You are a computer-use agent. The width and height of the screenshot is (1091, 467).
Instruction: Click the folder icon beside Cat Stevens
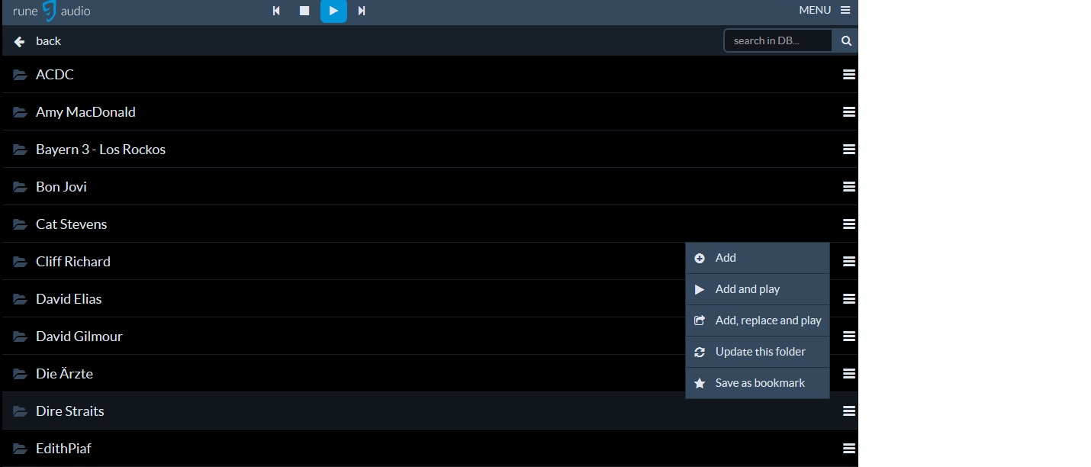[20, 224]
